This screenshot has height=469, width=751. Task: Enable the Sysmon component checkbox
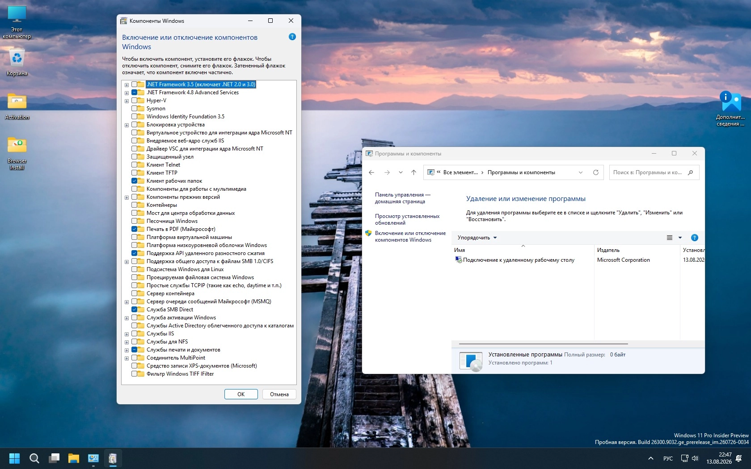tap(135, 109)
